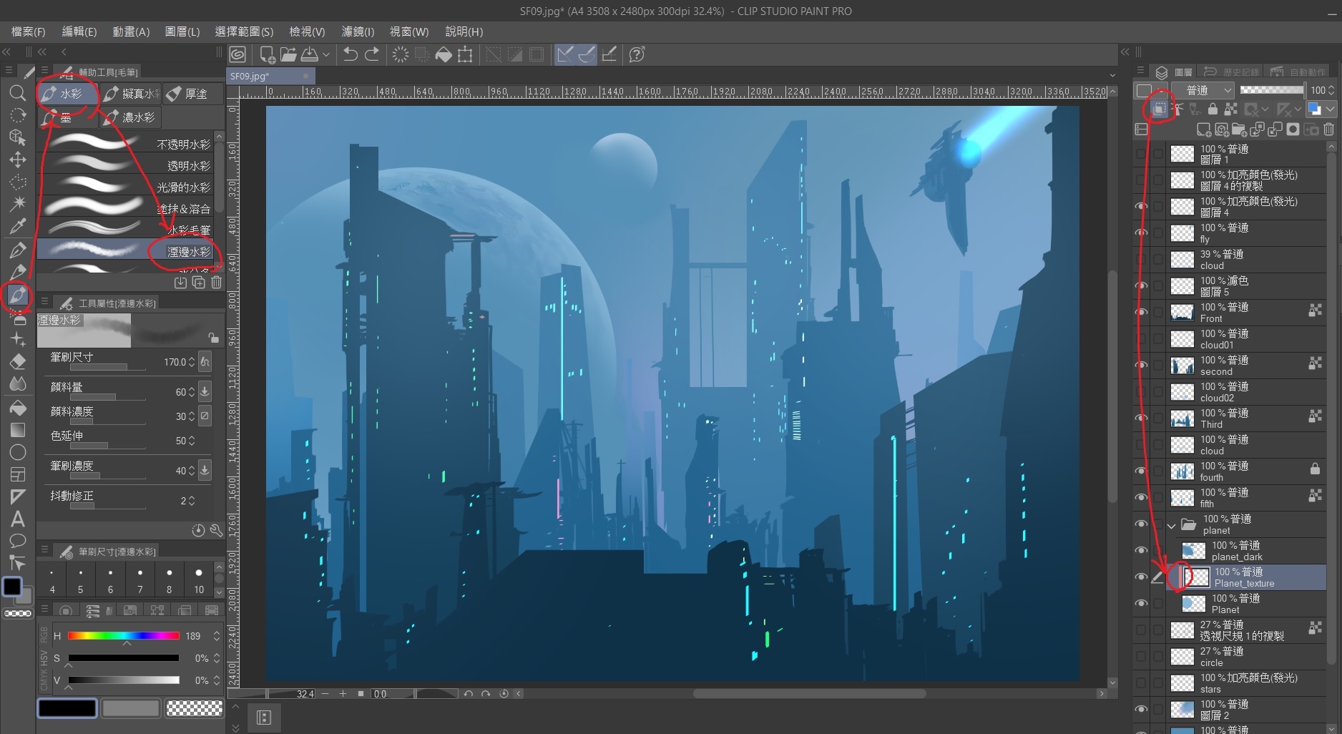Select the Move layer tool
The width and height of the screenshot is (1342, 734).
point(18,160)
